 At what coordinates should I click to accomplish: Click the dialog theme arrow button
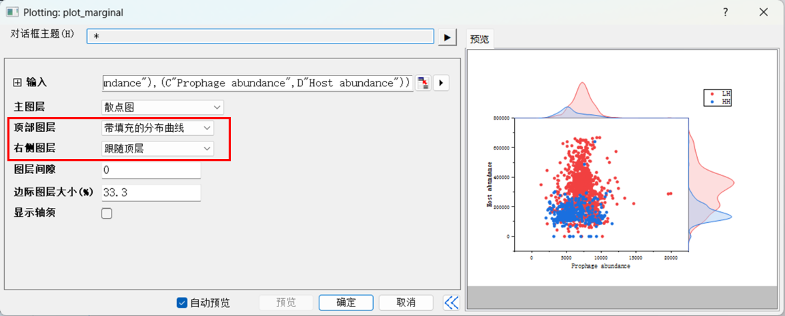pos(447,37)
